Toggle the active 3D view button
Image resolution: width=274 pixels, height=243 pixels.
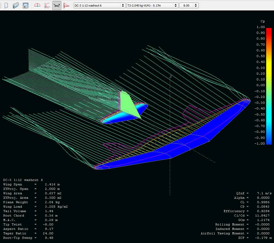tap(56, 5)
